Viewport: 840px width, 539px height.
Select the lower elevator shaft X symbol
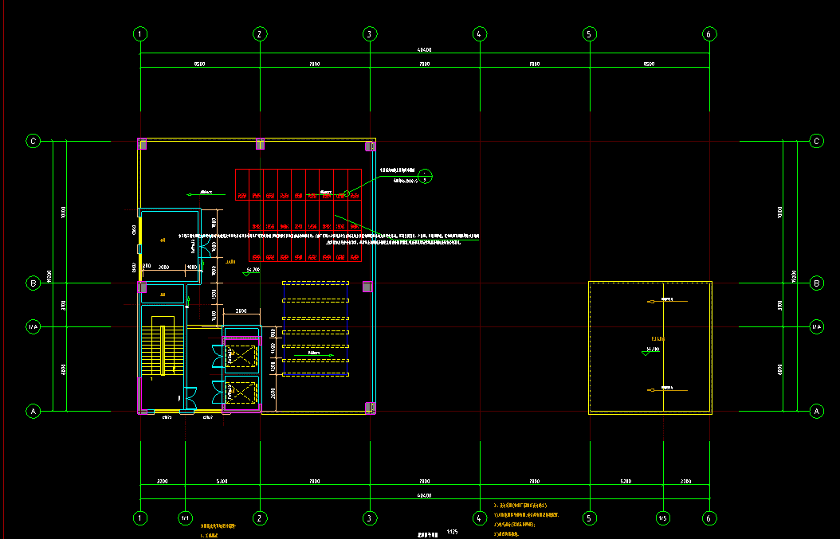click(x=240, y=392)
